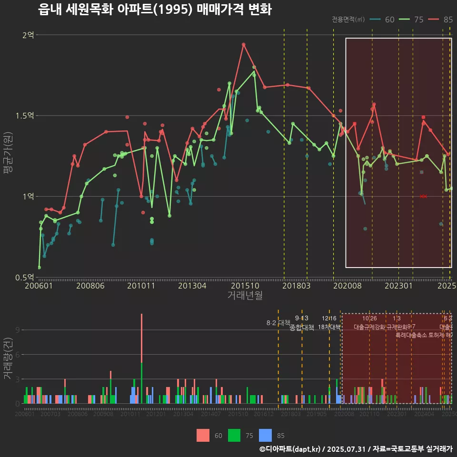Click the 200601 label on price chart axis
The width and height of the screenshot is (457, 457).
39,286
